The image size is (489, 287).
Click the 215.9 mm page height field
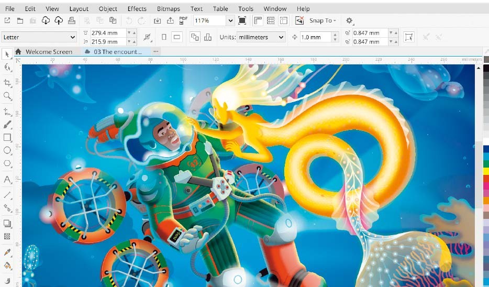click(108, 41)
